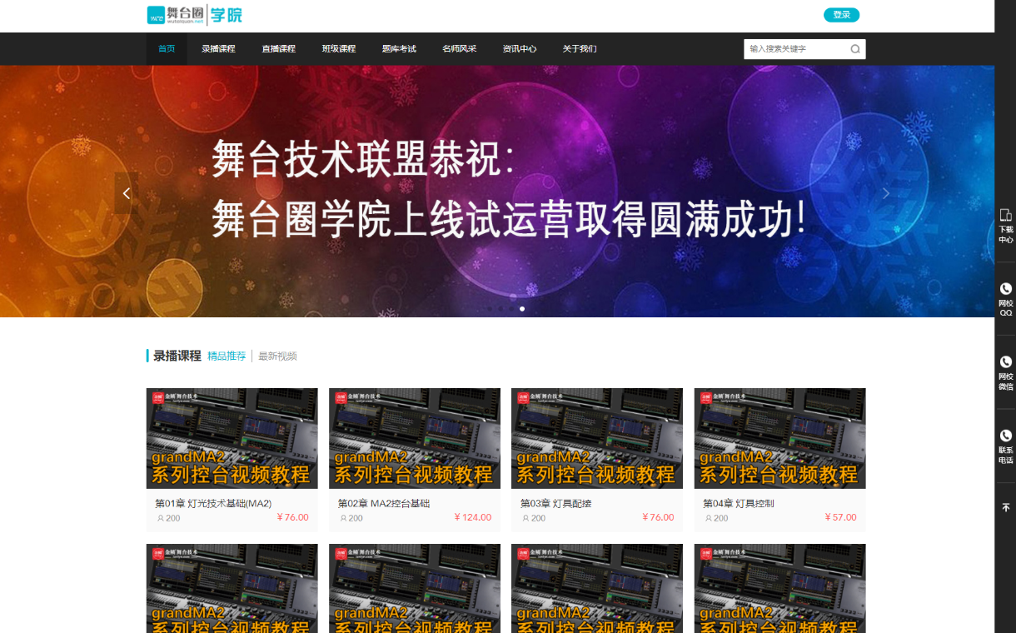Screen dimensions: 1016x633
Task: Select the 首页 nav item
Action: tap(167, 49)
